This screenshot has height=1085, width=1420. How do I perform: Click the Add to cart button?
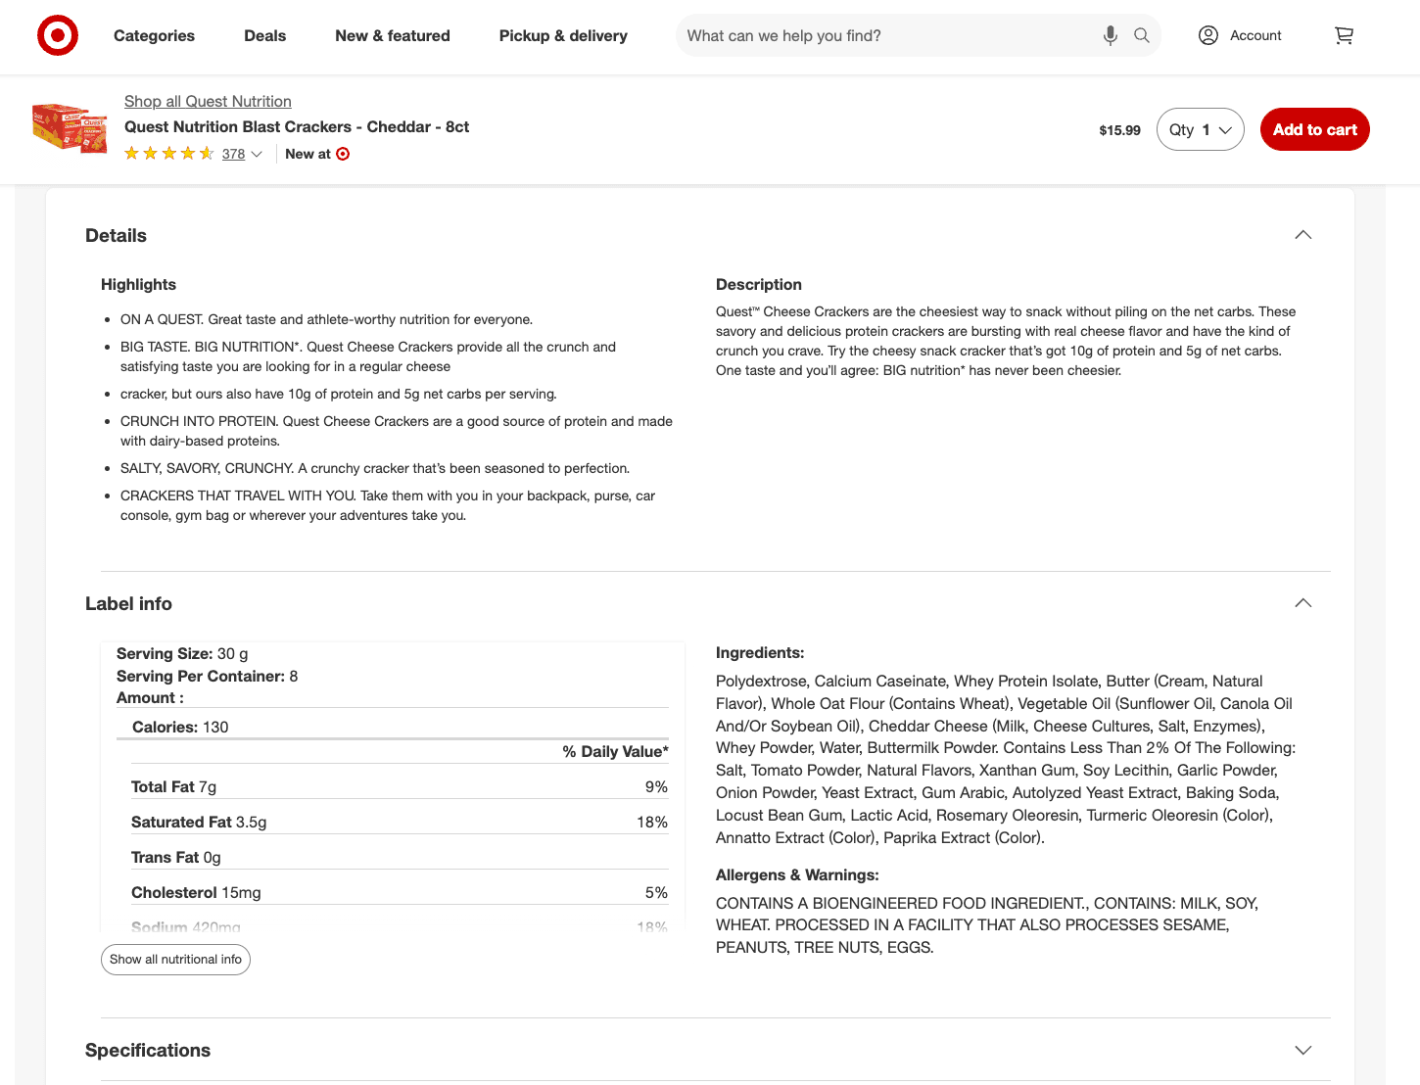click(x=1315, y=129)
